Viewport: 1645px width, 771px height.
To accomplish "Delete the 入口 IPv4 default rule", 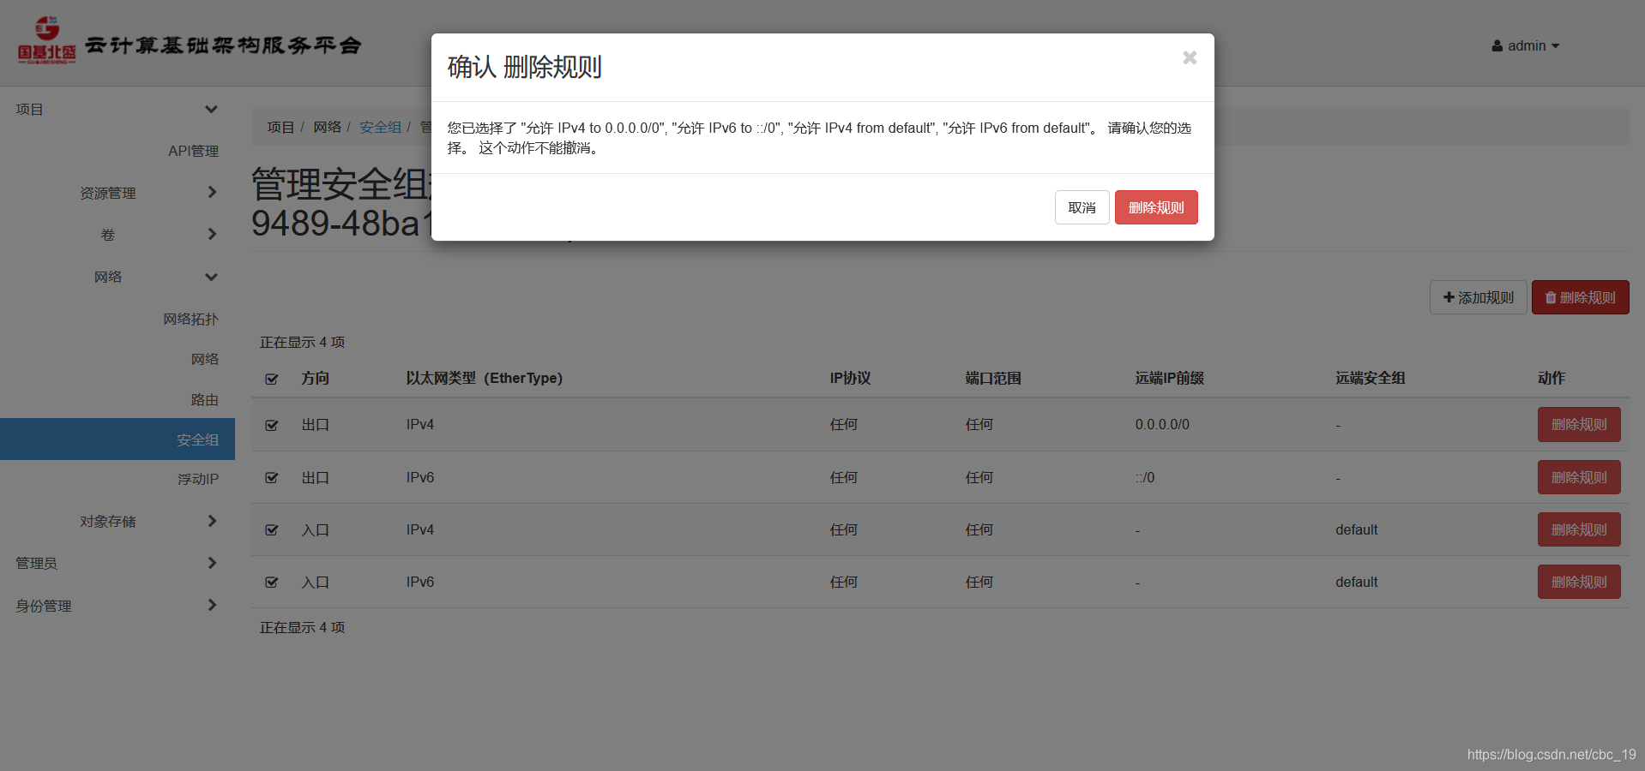I will [x=1578, y=529].
